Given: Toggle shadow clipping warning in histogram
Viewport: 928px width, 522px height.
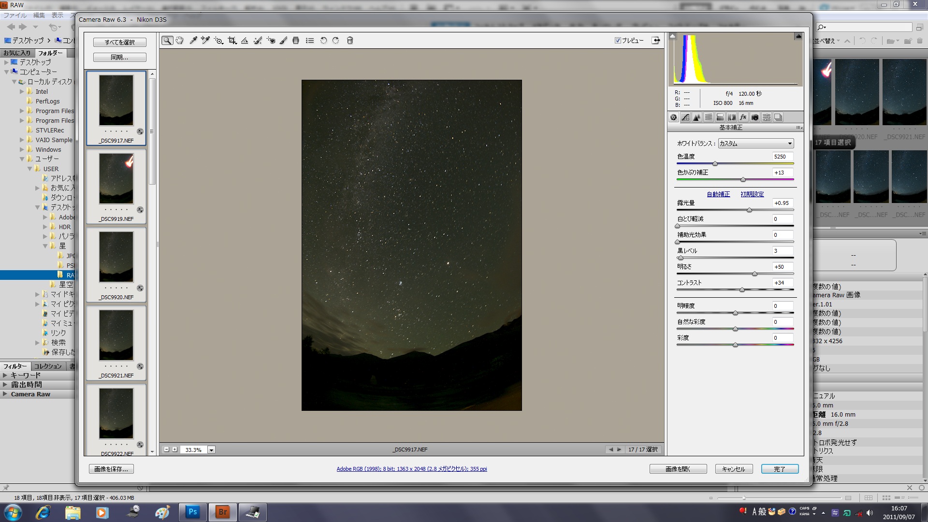Looking at the screenshot, I should click(x=673, y=36).
